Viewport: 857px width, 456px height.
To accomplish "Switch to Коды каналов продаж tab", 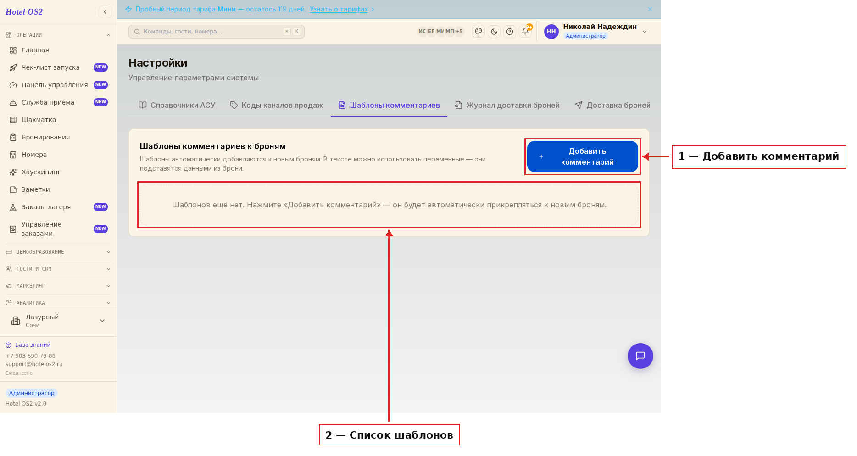I will coord(277,106).
